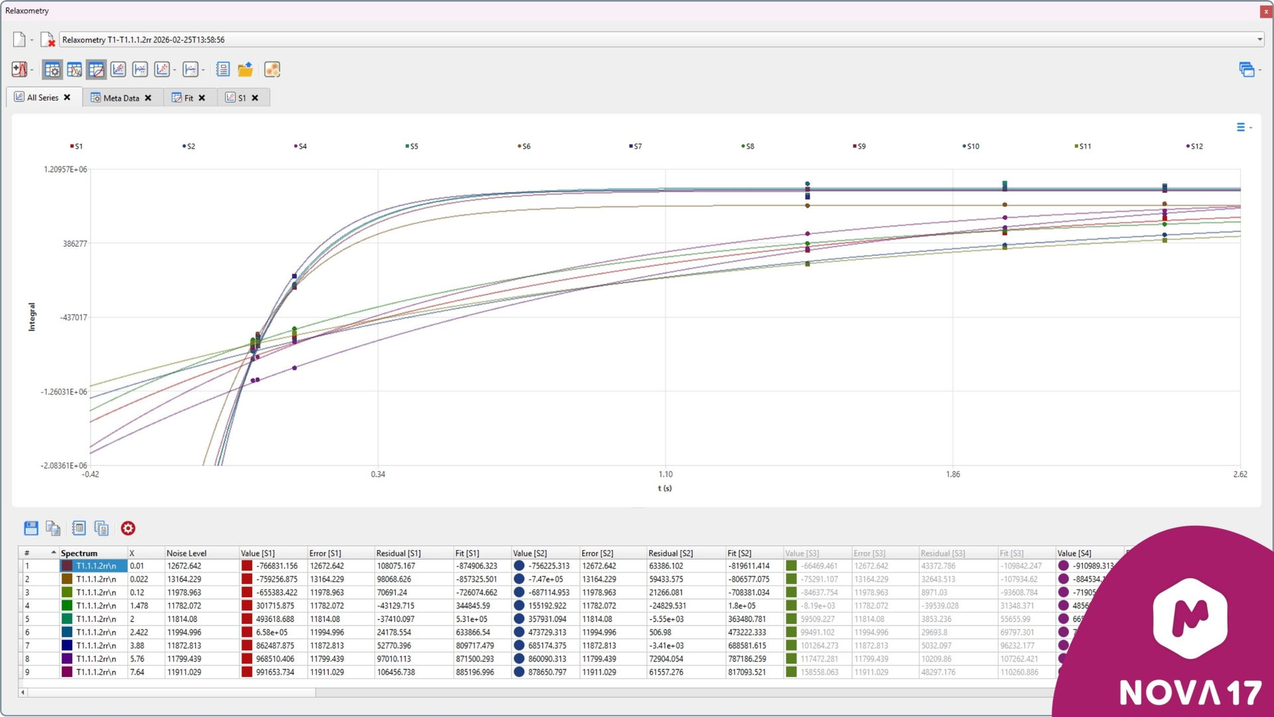Toggle the spectra table toolbar button
This screenshot has height=717, width=1274.
click(74, 69)
